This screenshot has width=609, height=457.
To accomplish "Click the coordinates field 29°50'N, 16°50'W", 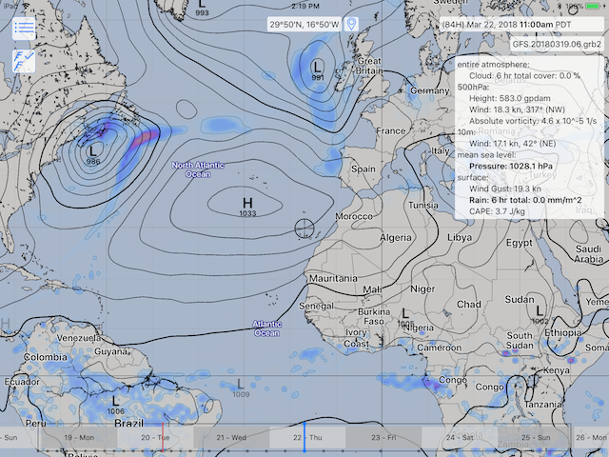I will pos(304,24).
